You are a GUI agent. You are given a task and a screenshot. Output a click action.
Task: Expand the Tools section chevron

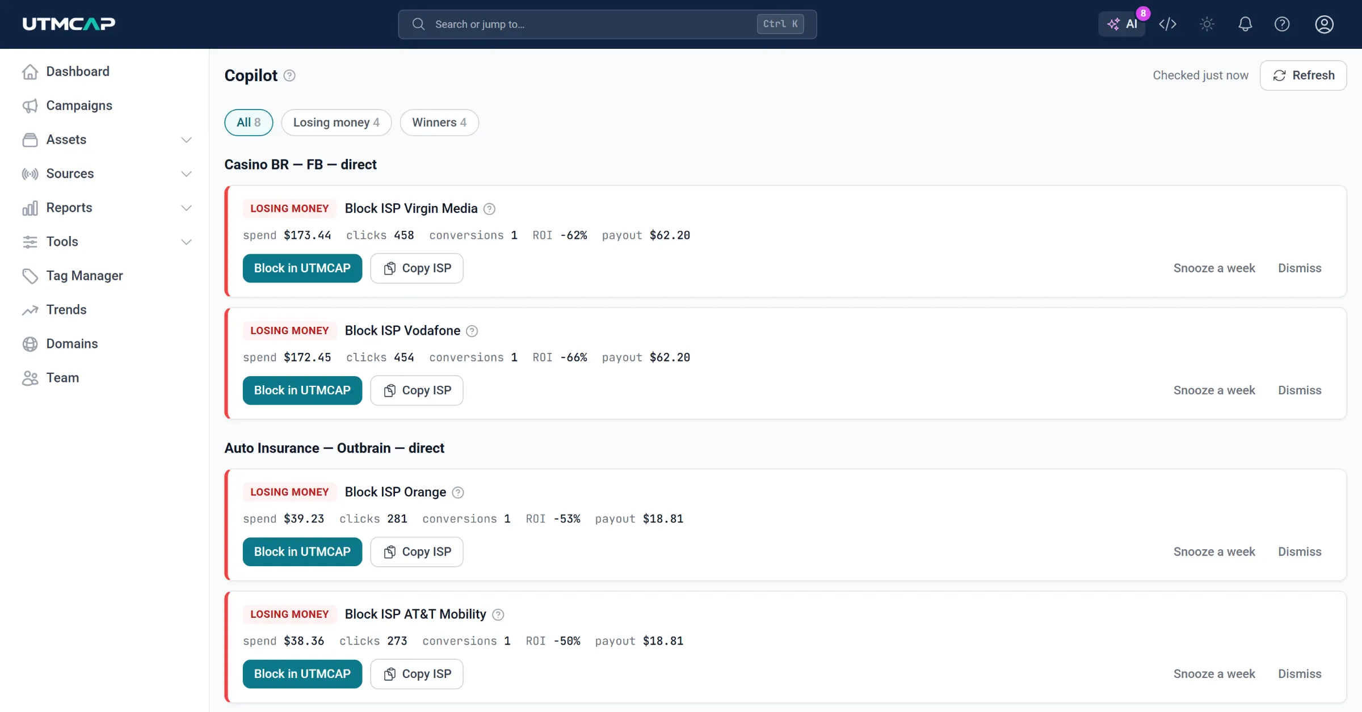point(186,242)
